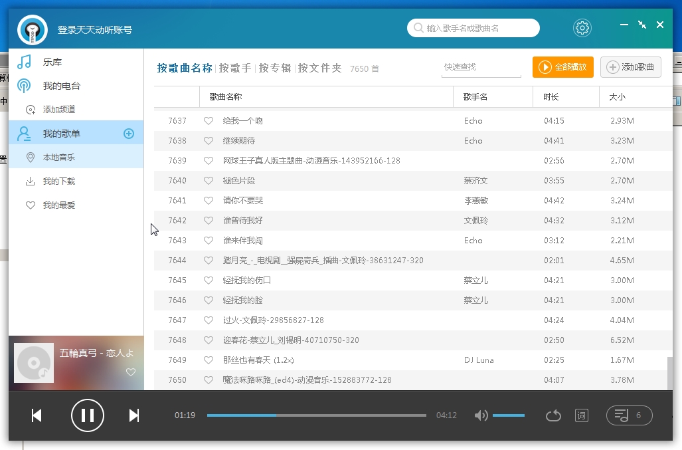Focus the 快速查找 quick find field

pos(481,67)
